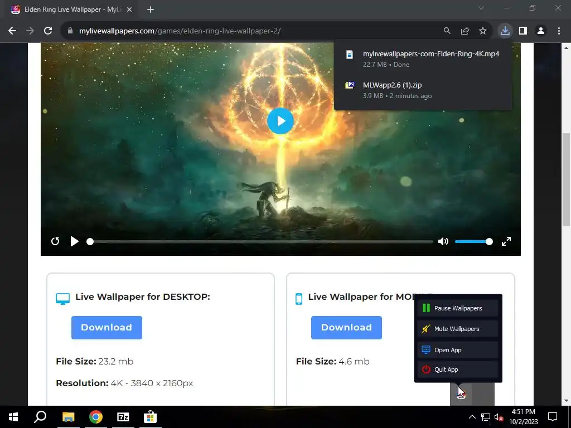Restart the video with replay icon
Viewport: 571px width, 428px height.
[55, 241]
